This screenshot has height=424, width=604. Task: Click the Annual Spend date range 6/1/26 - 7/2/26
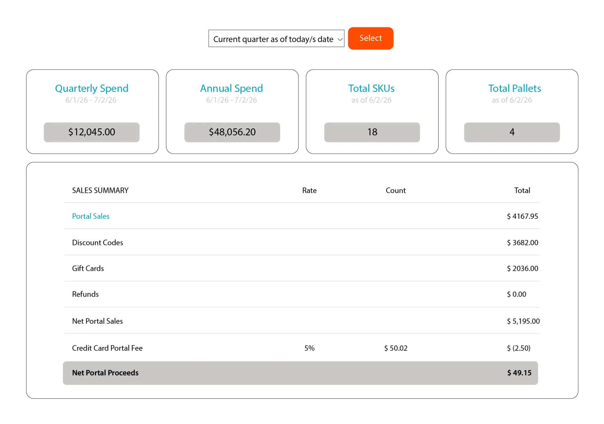click(x=231, y=100)
